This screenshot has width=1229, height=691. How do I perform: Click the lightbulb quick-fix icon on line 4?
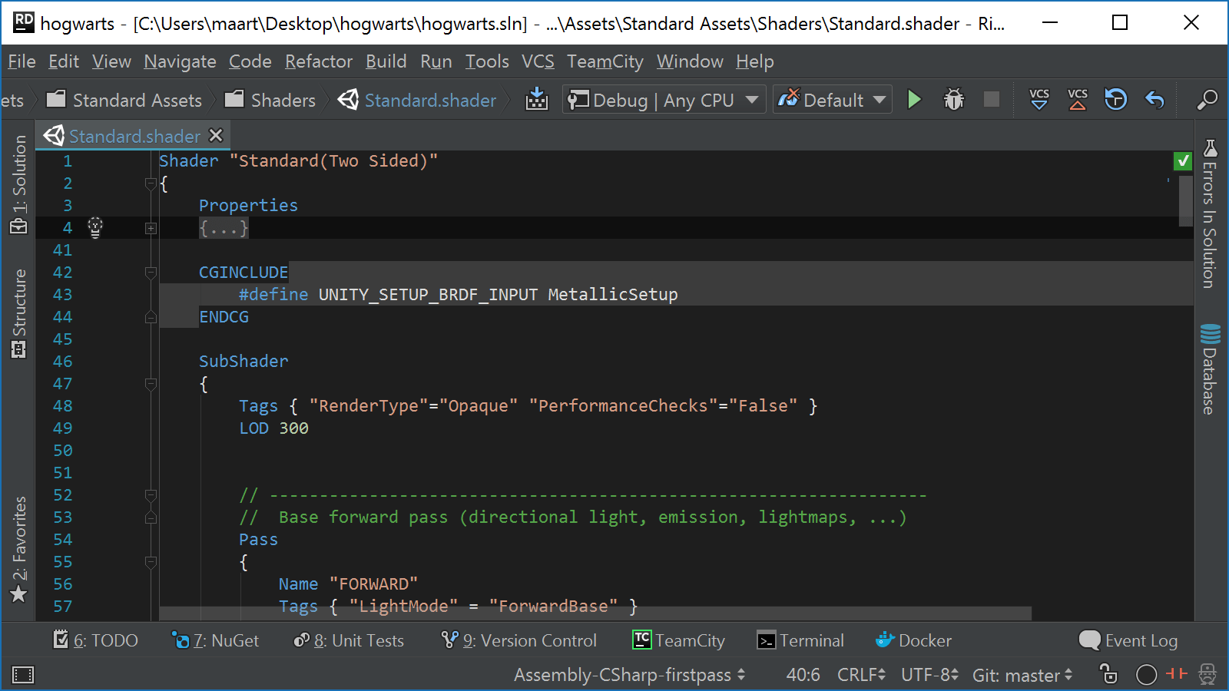pyautogui.click(x=95, y=227)
